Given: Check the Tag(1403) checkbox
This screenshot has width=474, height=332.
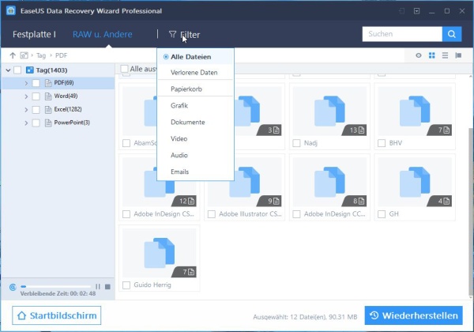Looking at the screenshot, I should (x=17, y=70).
